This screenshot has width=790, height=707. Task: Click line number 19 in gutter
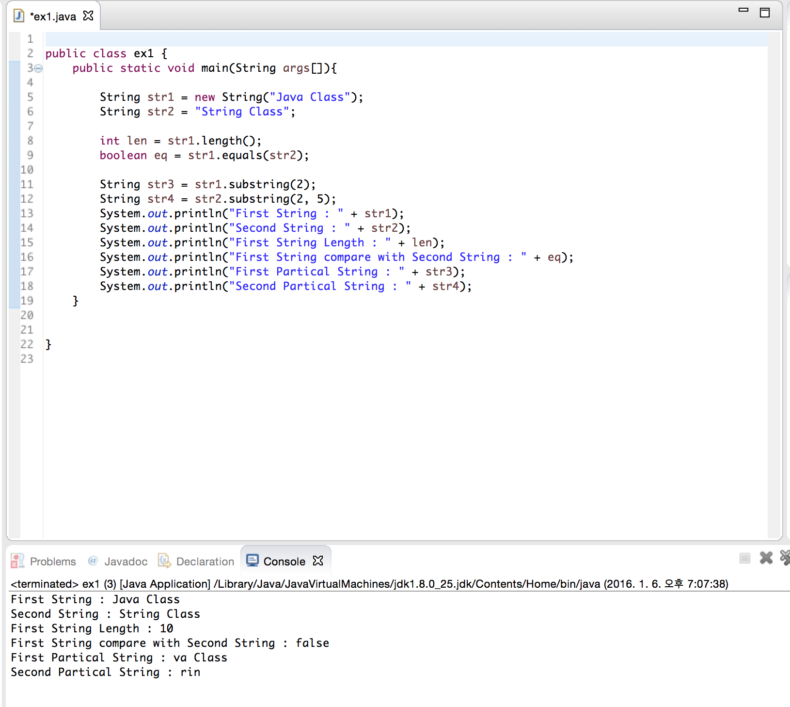point(27,301)
